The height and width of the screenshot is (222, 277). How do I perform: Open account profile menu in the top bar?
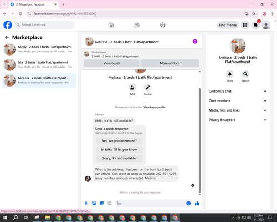click(266, 25)
